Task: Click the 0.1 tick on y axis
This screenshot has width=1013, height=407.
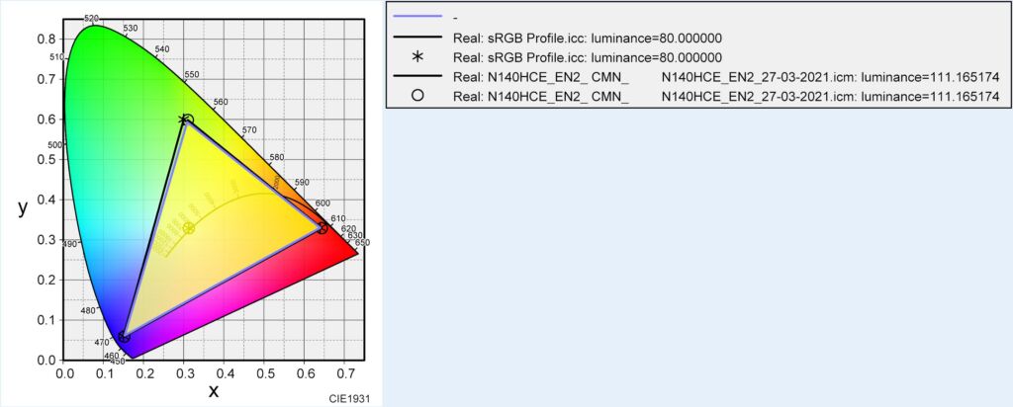Action: point(47,320)
